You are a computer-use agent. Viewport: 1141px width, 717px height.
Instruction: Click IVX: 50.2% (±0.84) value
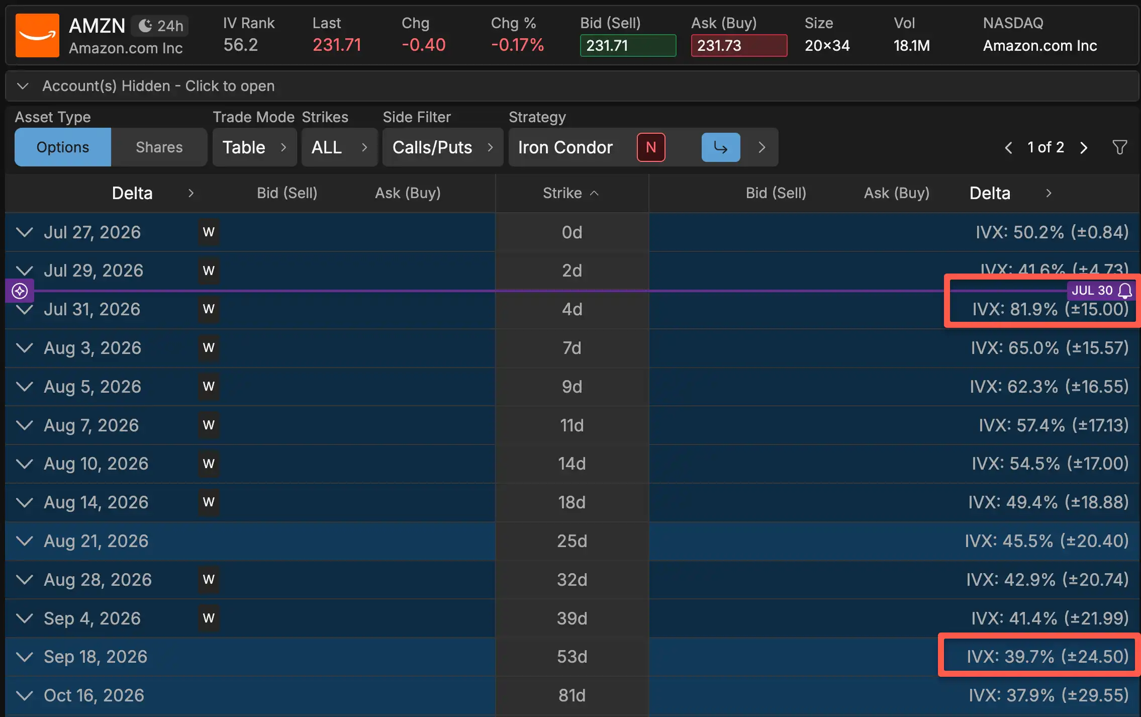click(x=1052, y=232)
